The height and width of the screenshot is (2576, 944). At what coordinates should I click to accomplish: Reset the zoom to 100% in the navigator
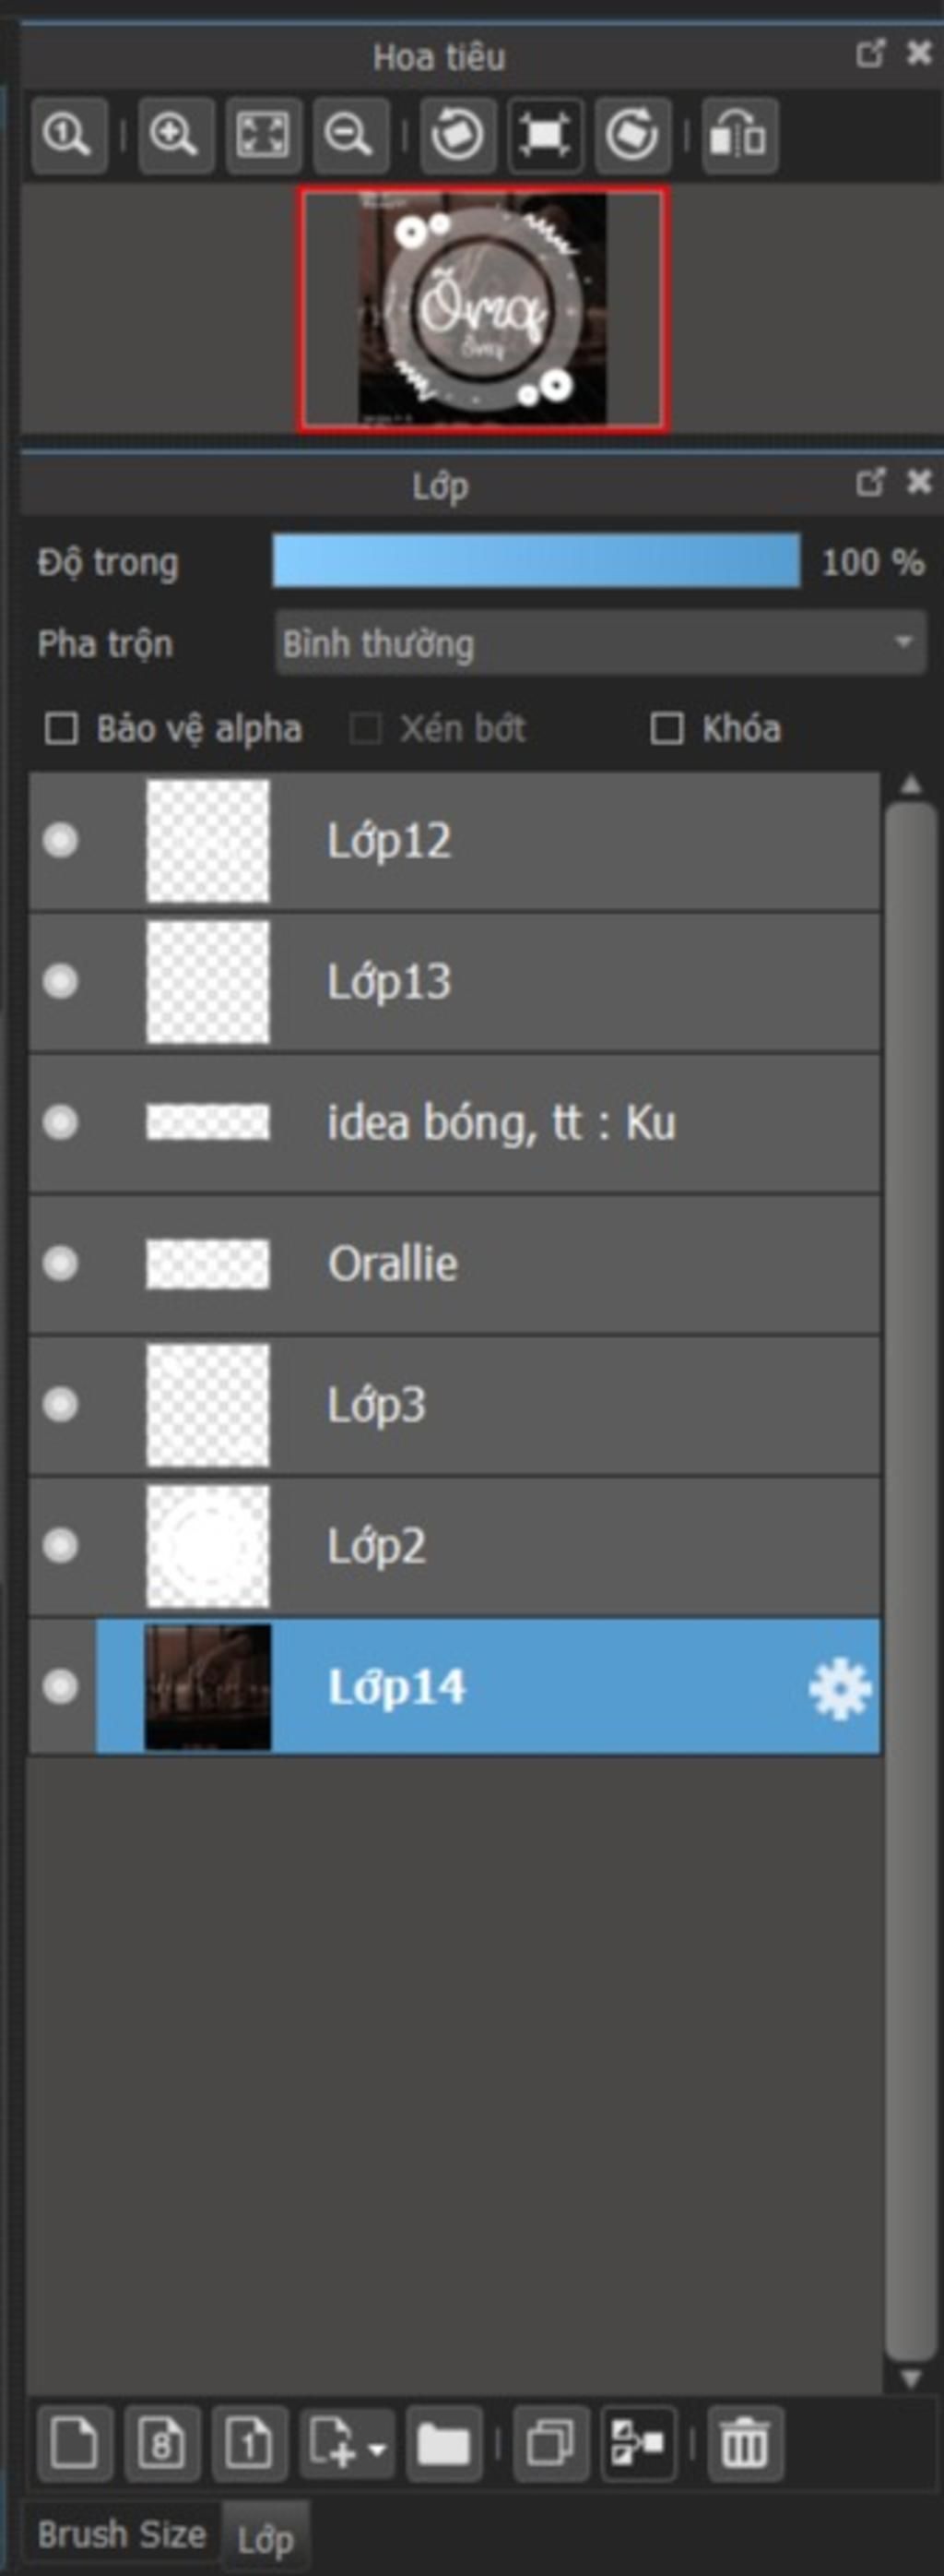click(68, 135)
